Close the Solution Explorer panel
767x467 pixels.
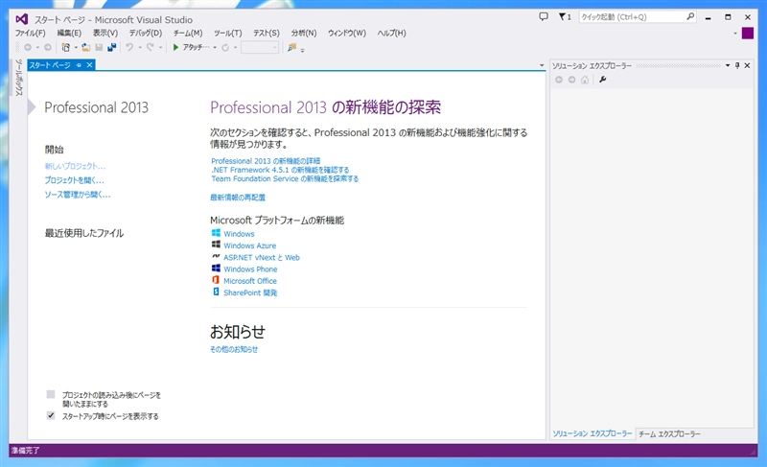pyautogui.click(x=747, y=65)
